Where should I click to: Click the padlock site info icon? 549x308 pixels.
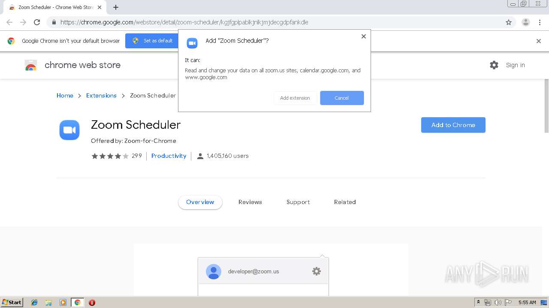[54, 22]
